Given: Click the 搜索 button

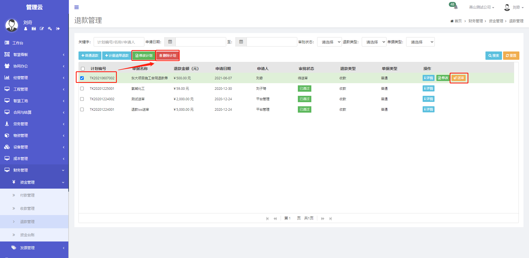Looking at the screenshot, I should point(494,56).
